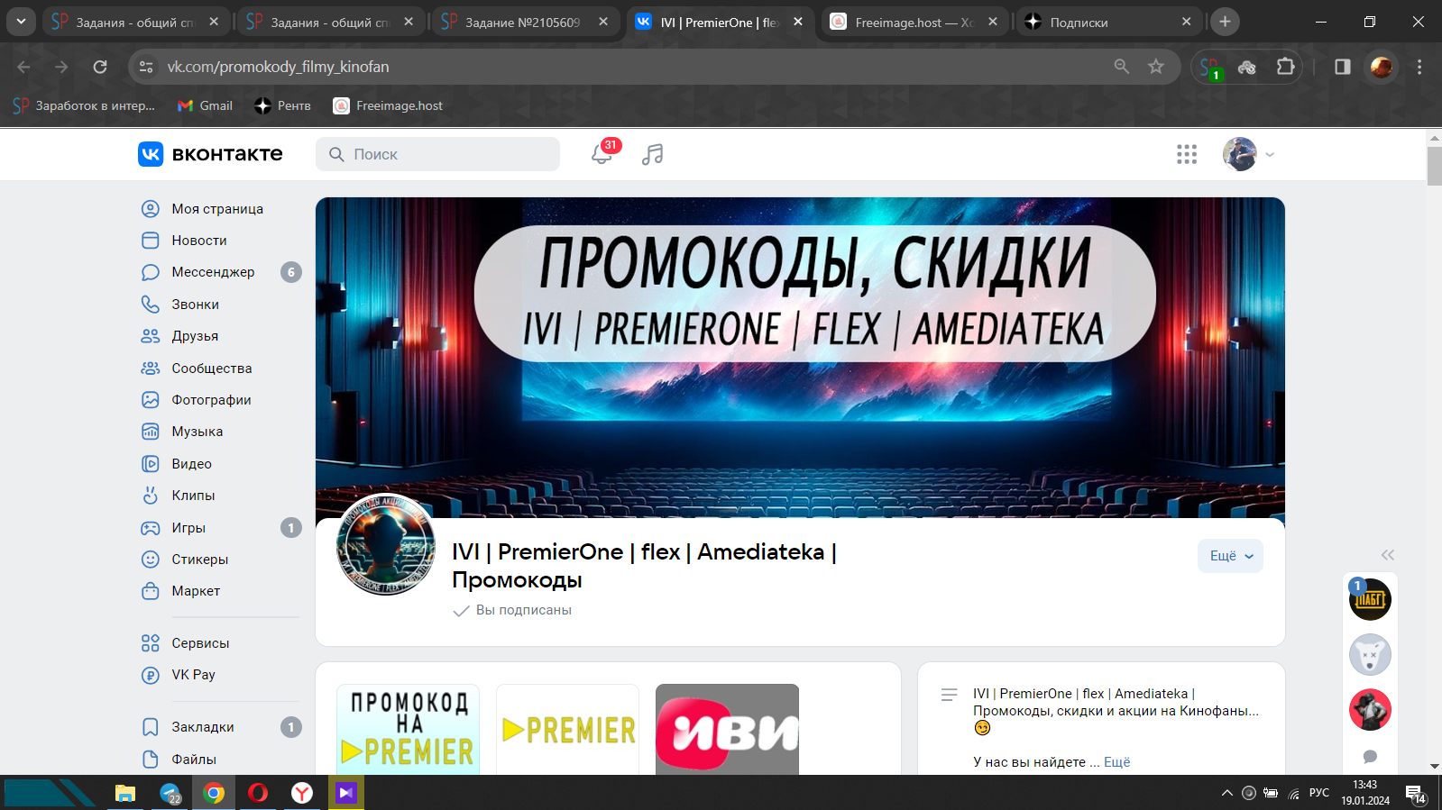Click the VK search field
The width and height of the screenshot is (1442, 810).
click(x=437, y=154)
